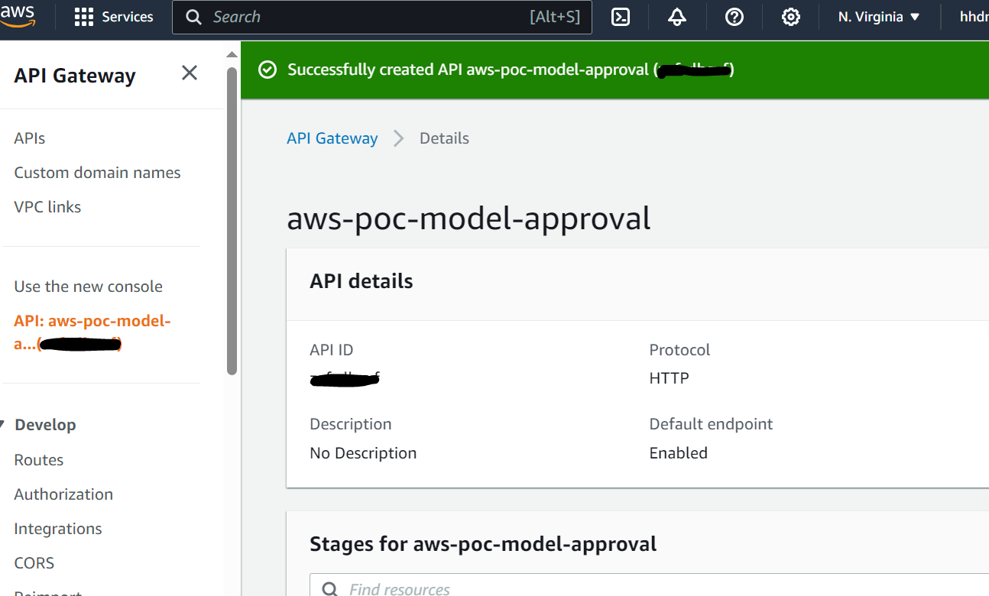This screenshot has height=596, width=989.
Task: Select Integrations in the sidebar
Action: point(57,528)
